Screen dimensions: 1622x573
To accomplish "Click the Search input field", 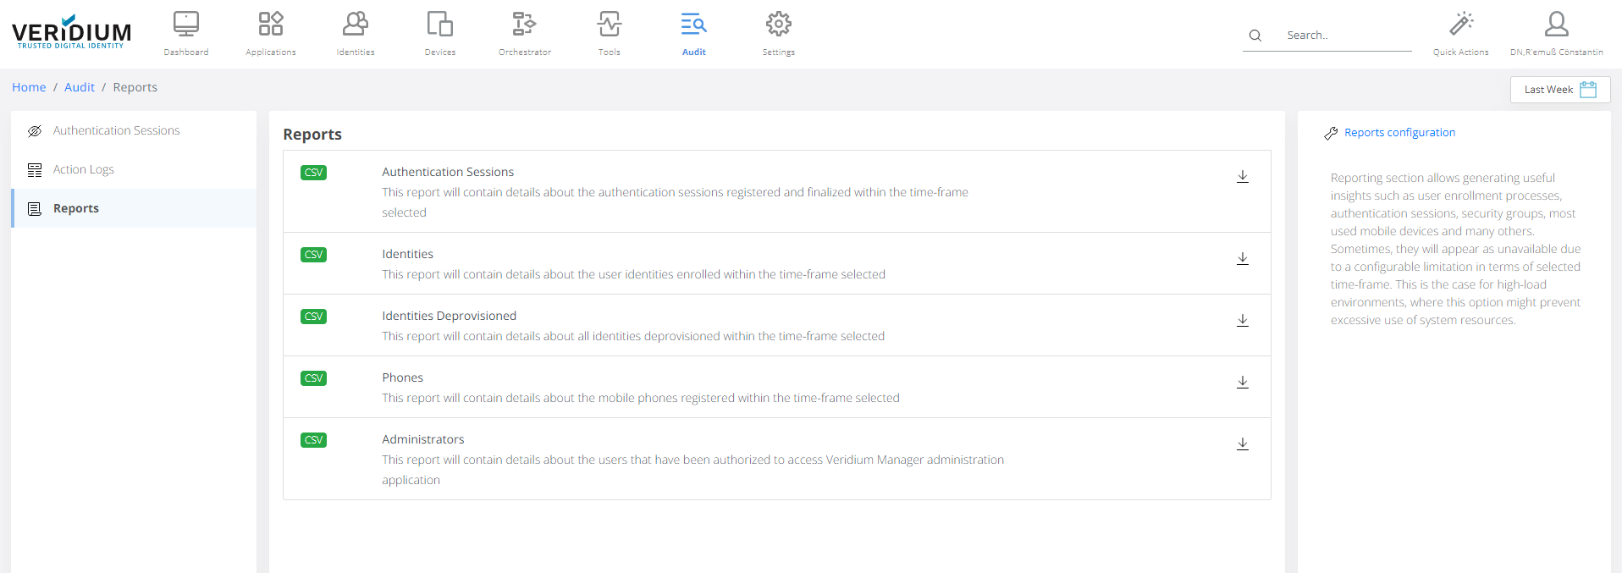I will [1346, 36].
